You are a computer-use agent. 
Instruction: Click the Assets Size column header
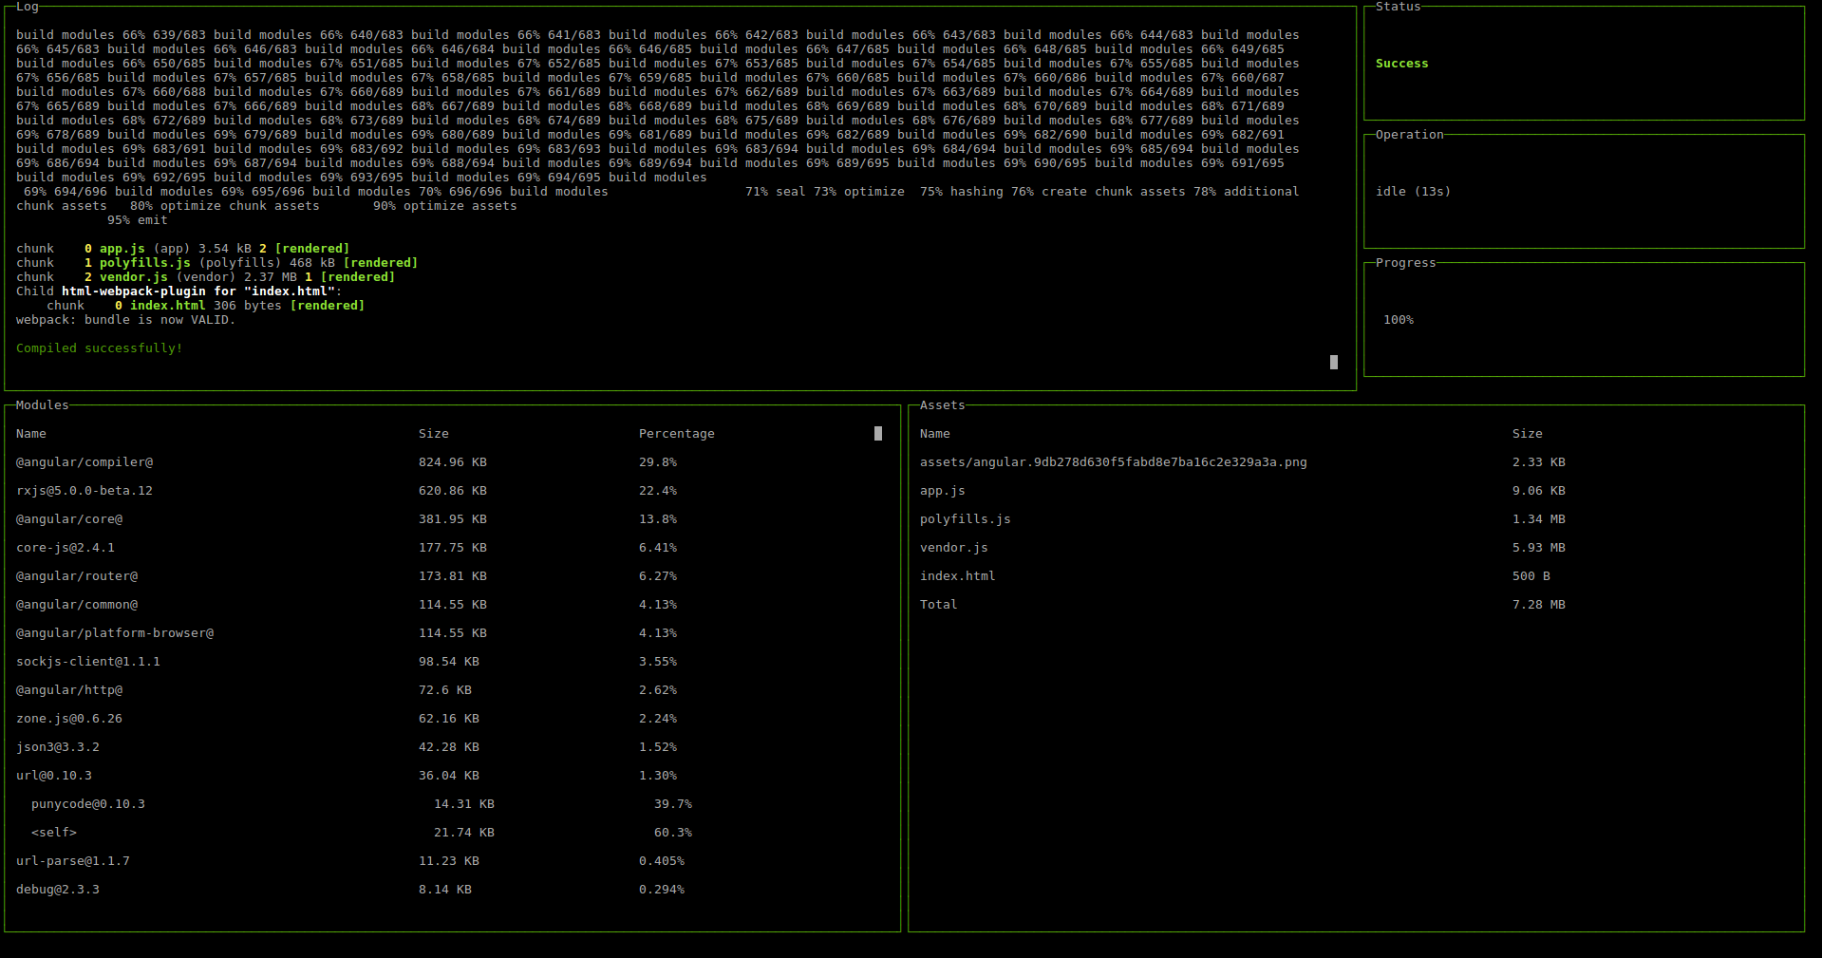1528,434
